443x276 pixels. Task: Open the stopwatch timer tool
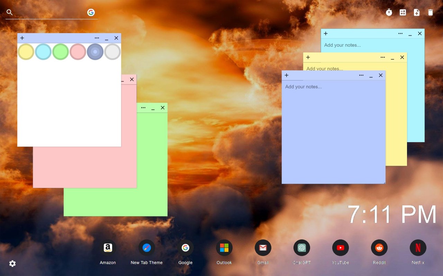(389, 12)
